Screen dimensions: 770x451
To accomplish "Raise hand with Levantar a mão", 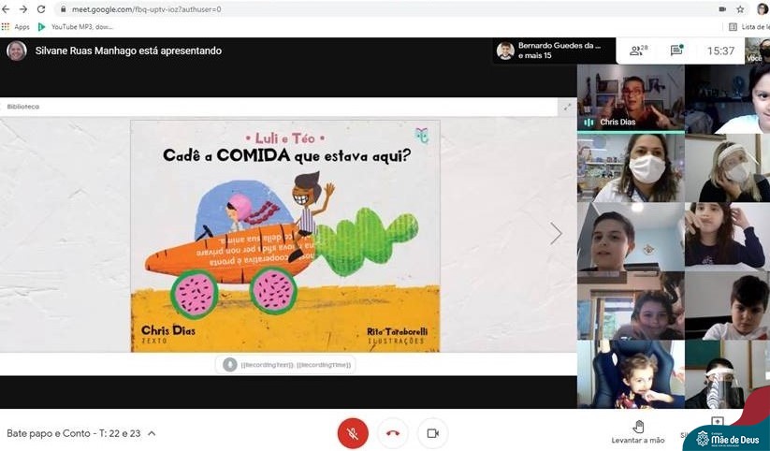I will 638,431.
